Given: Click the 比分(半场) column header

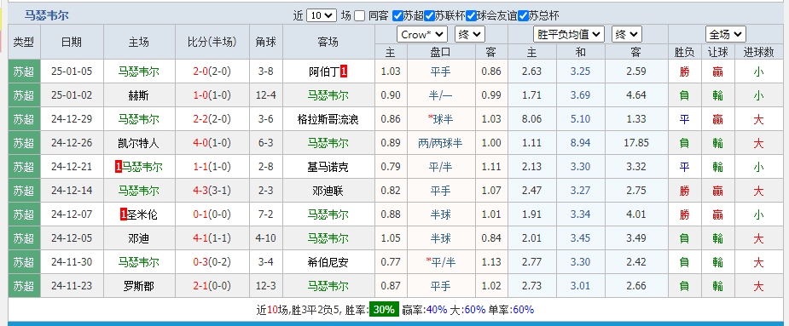Looking at the screenshot, I should coord(212,43).
